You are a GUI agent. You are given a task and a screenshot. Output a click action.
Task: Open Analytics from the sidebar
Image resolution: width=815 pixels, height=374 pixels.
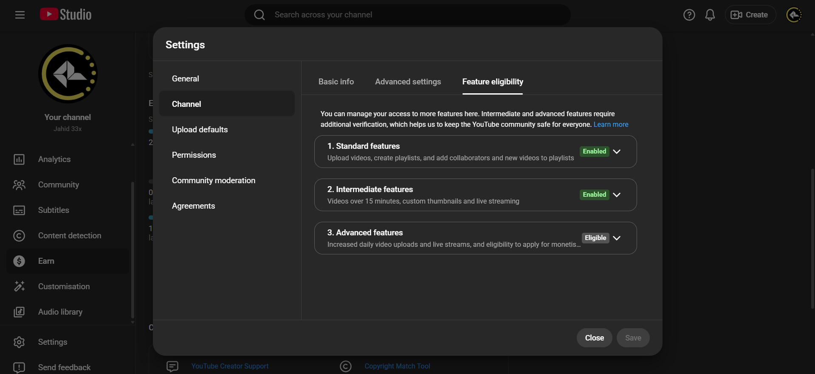tap(54, 159)
